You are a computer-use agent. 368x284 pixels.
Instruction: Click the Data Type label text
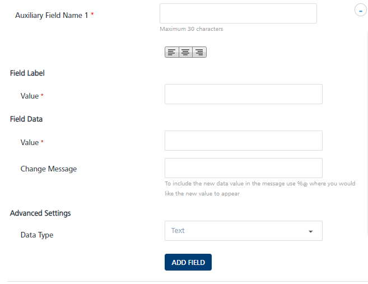(x=37, y=235)
